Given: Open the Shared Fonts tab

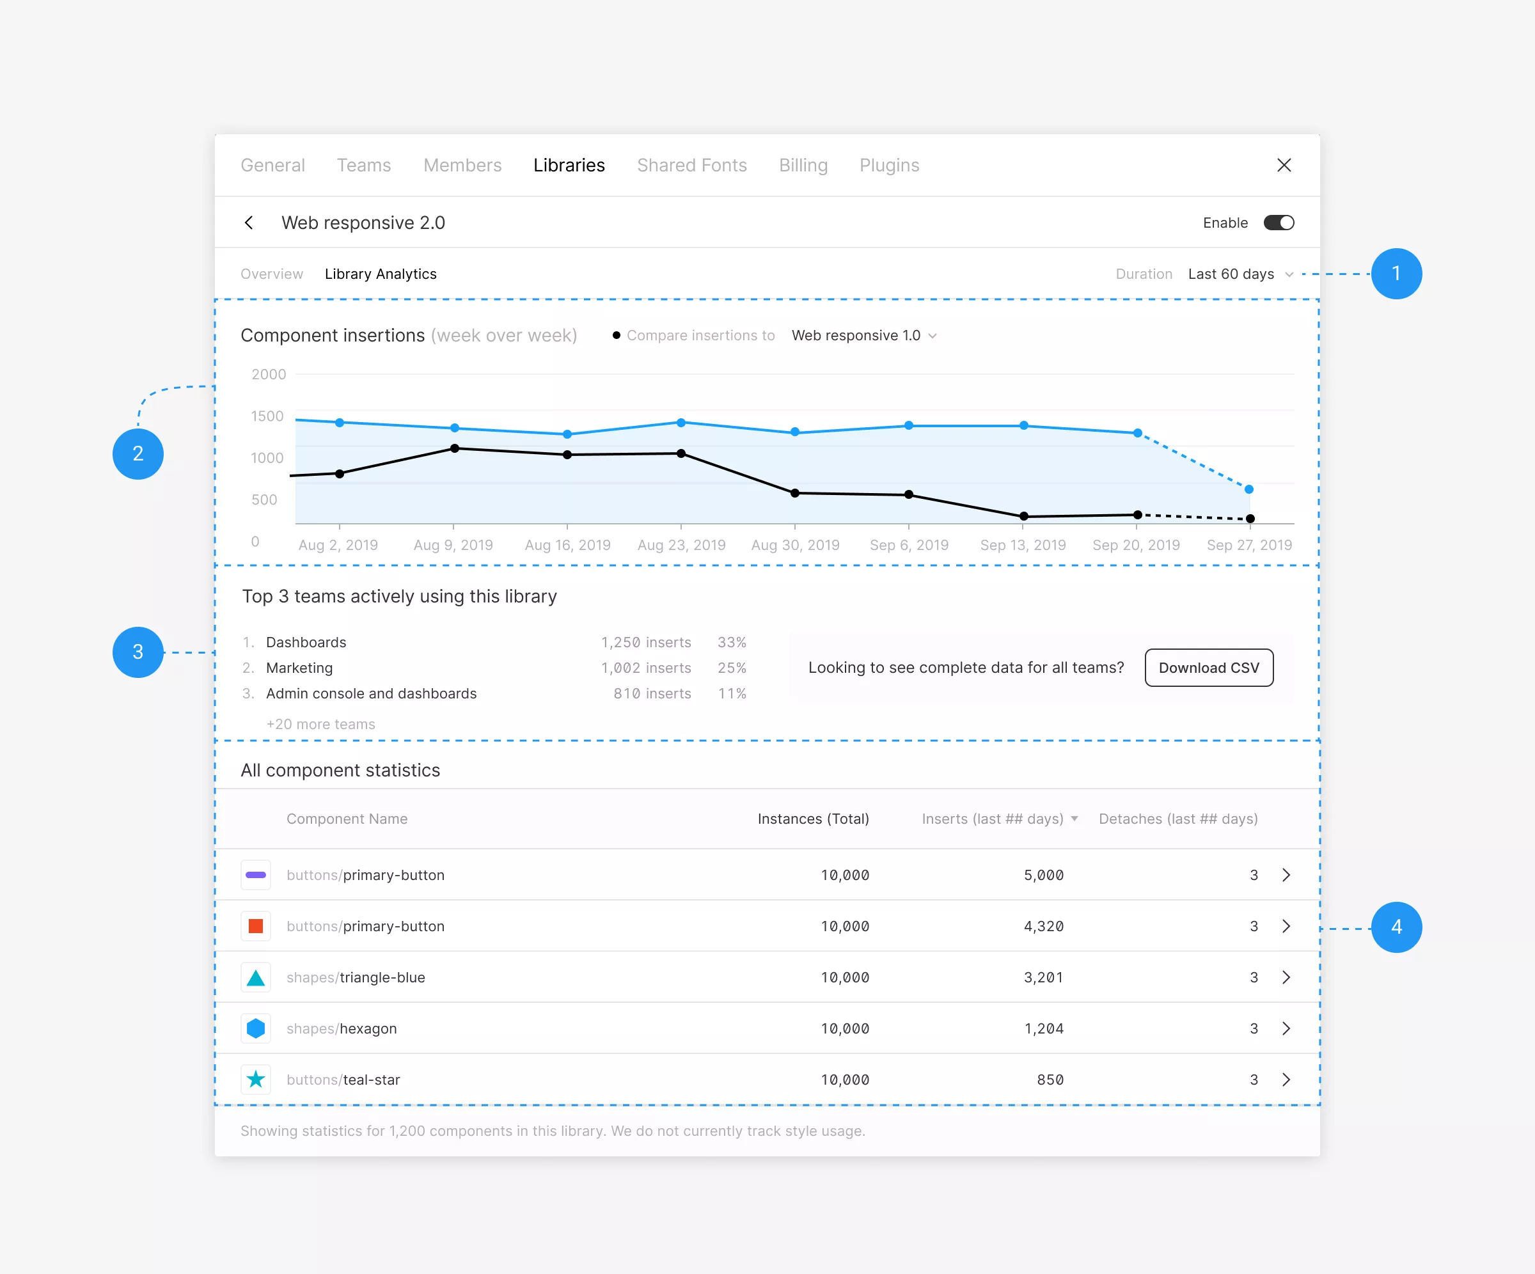Looking at the screenshot, I should point(691,165).
